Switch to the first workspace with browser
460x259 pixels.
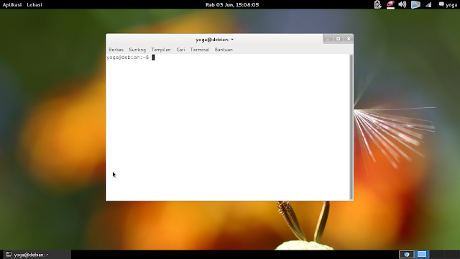click(x=407, y=254)
